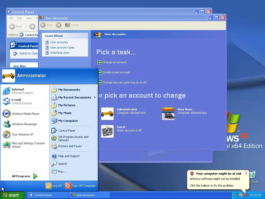Open Back history dropdown in Control Panel

tap(25, 26)
